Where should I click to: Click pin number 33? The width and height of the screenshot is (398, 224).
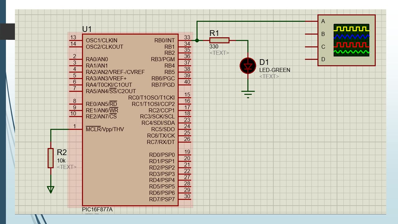pyautogui.click(x=187, y=37)
